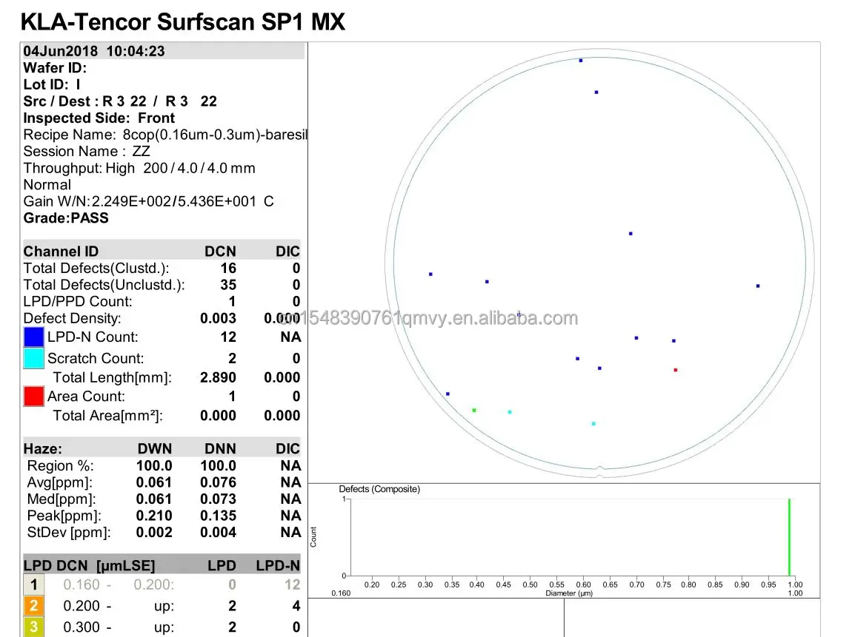
Task: Click the blue LPD-N Count color swatch
Action: click(34, 337)
